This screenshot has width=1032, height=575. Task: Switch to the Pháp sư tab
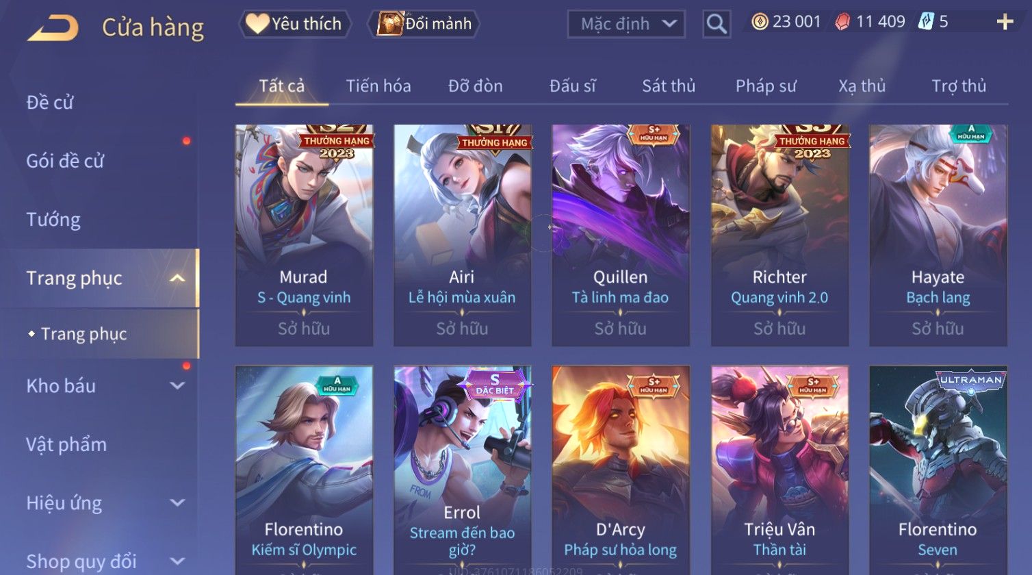pos(766,86)
